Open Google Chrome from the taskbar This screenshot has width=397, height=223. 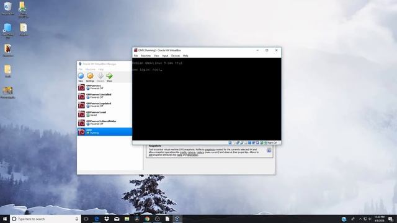pos(147,219)
